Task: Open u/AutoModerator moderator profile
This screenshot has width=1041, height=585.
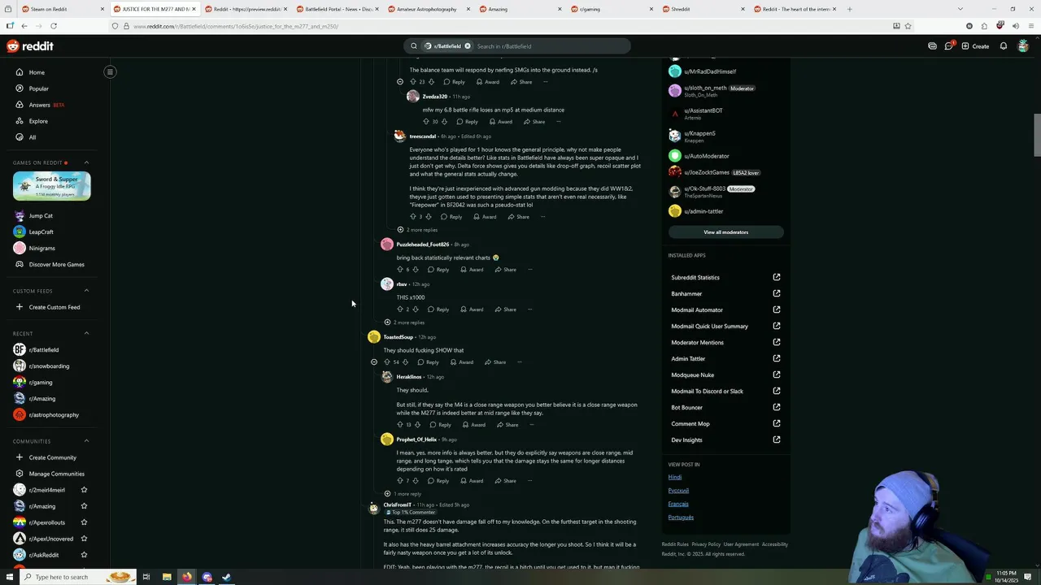Action: [x=707, y=156]
